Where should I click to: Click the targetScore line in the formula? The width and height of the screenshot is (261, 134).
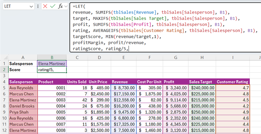(117, 37)
